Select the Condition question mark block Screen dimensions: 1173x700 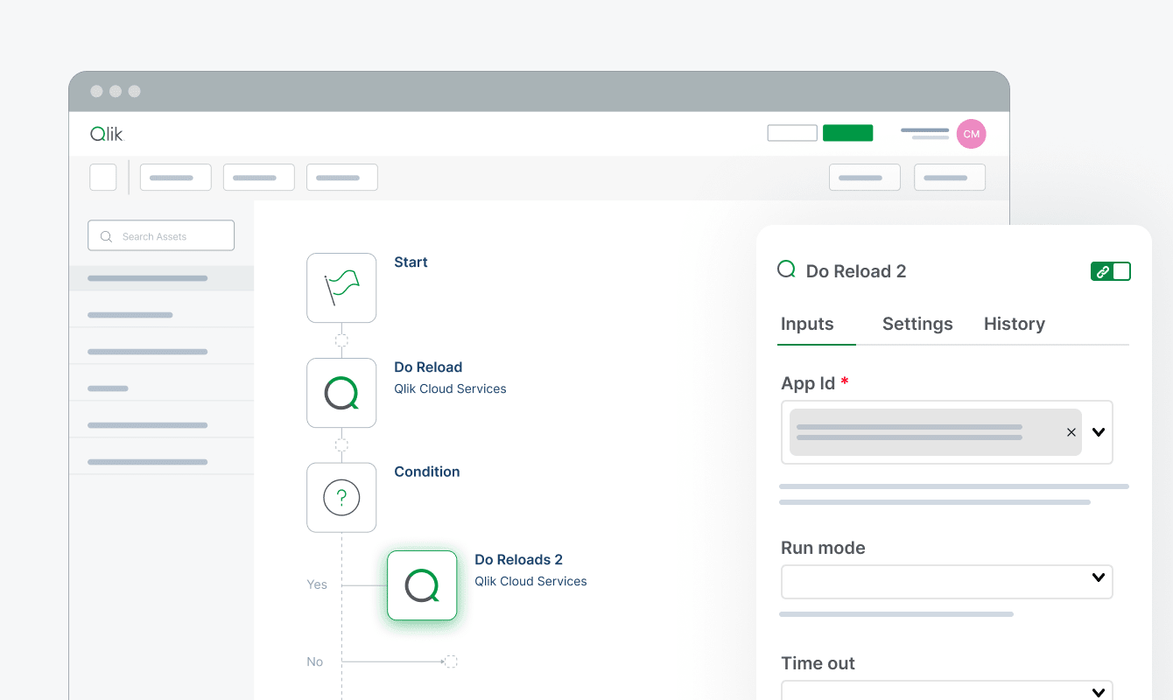341,498
